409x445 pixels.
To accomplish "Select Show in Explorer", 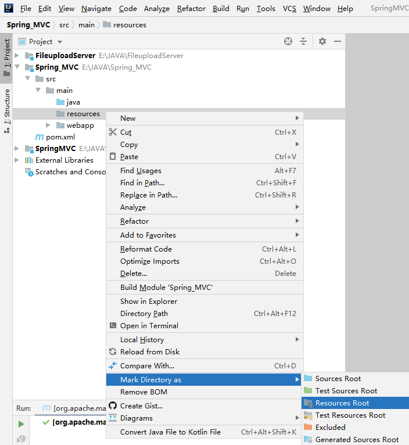I will click(x=204, y=301).
